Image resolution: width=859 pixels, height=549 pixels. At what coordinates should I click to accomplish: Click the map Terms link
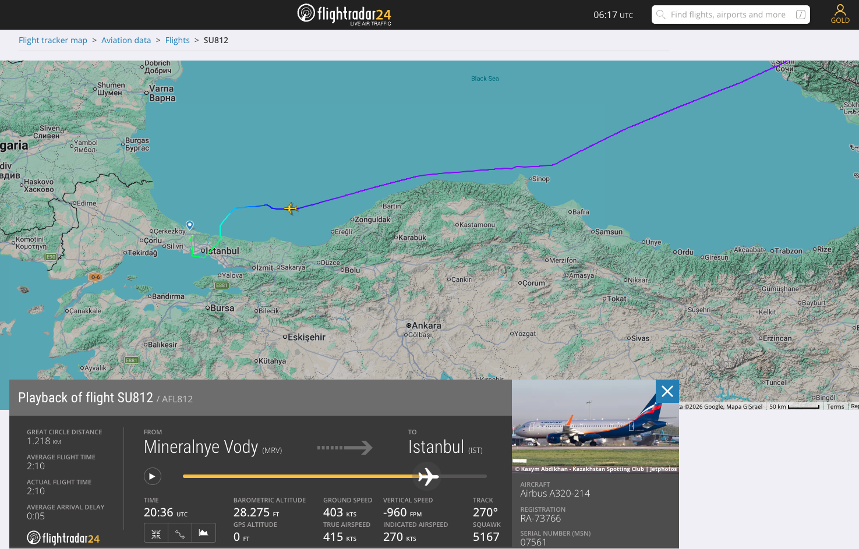coord(835,406)
